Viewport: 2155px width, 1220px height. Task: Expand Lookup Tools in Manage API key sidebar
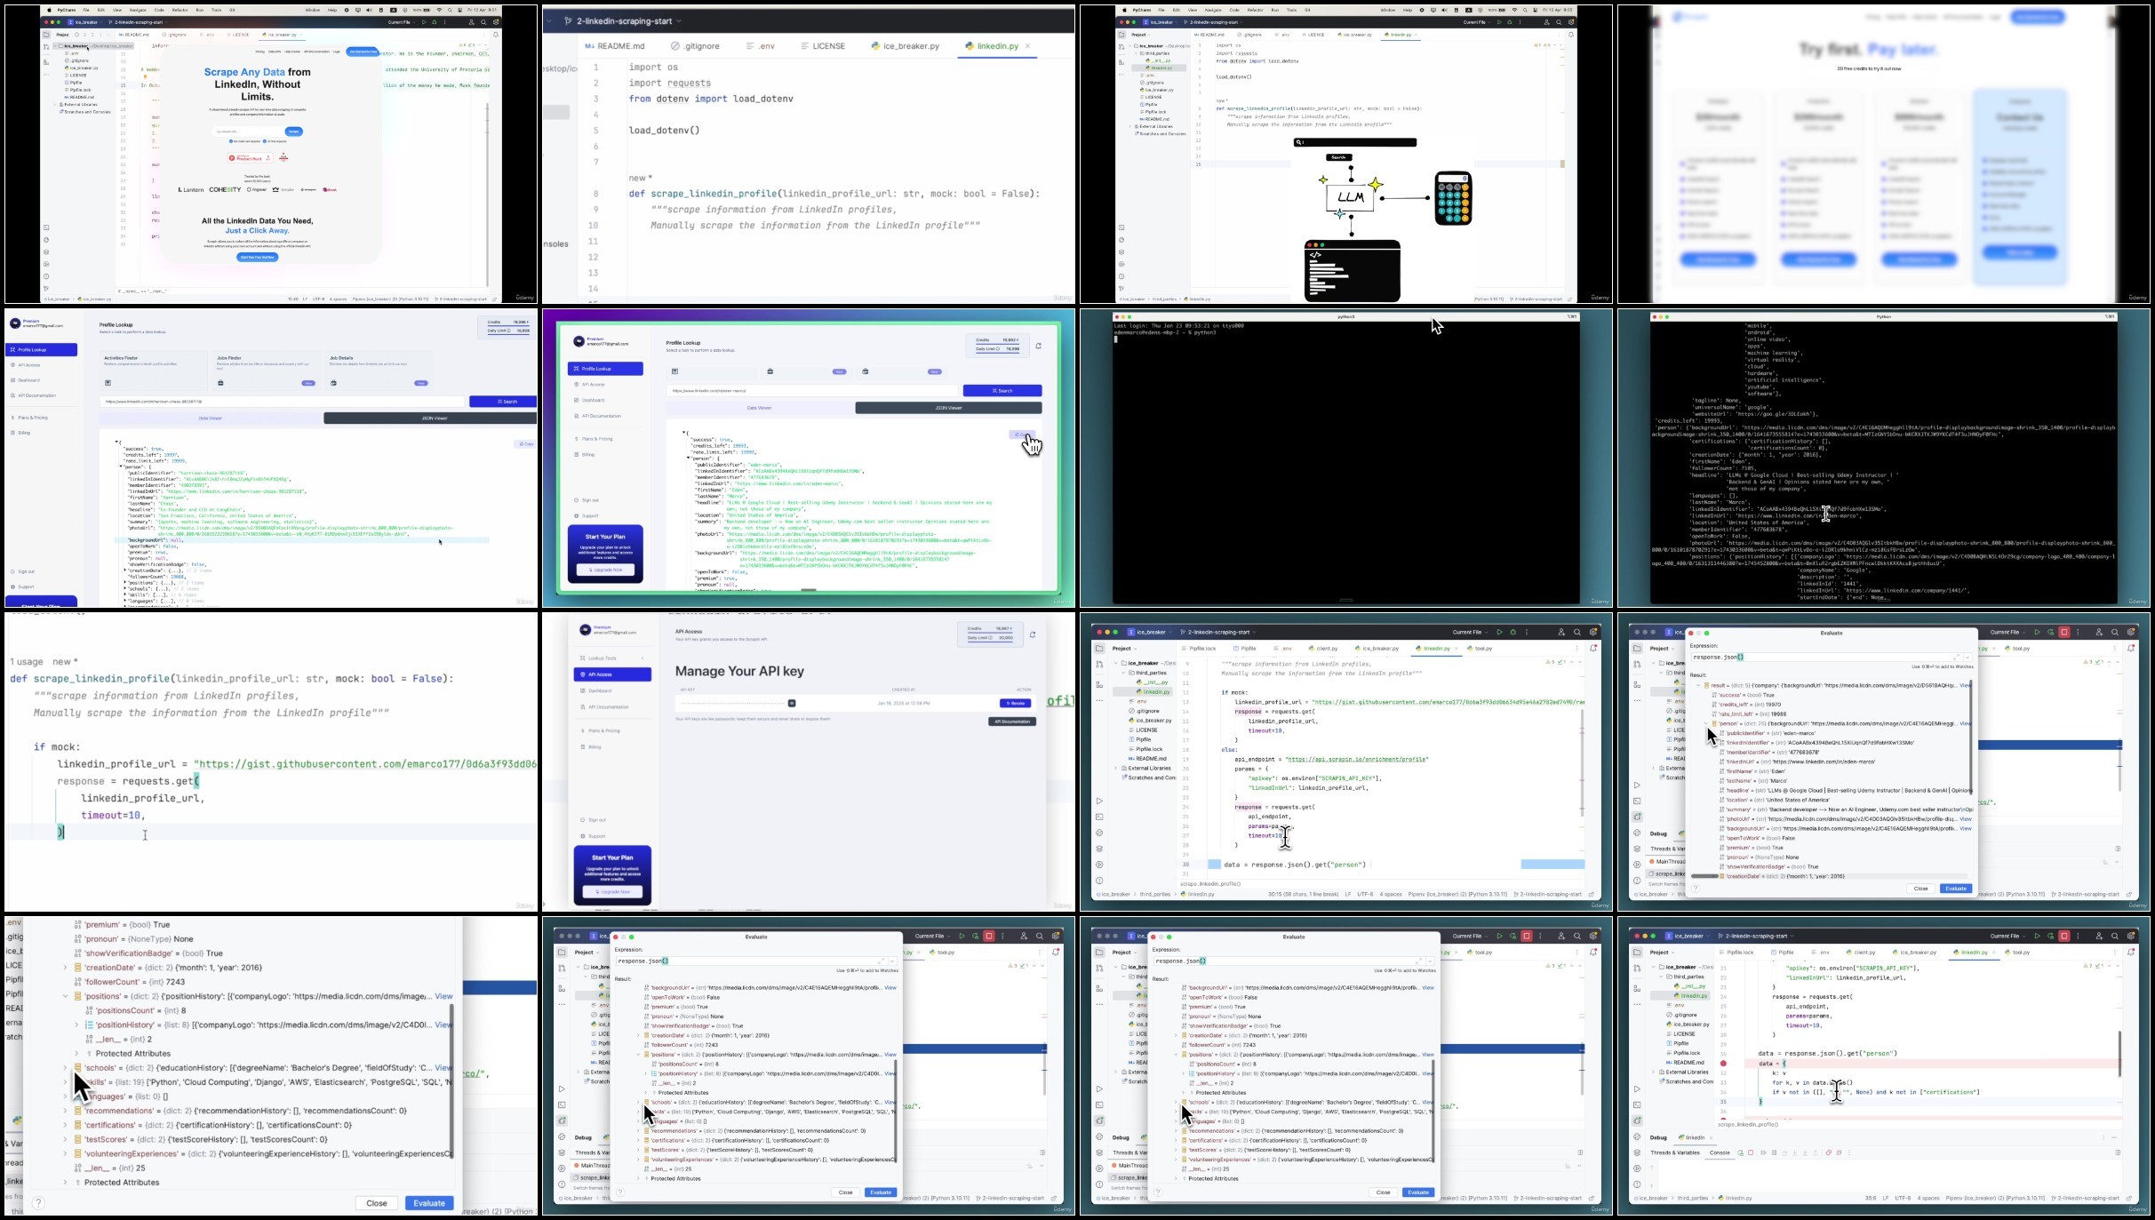[612, 658]
